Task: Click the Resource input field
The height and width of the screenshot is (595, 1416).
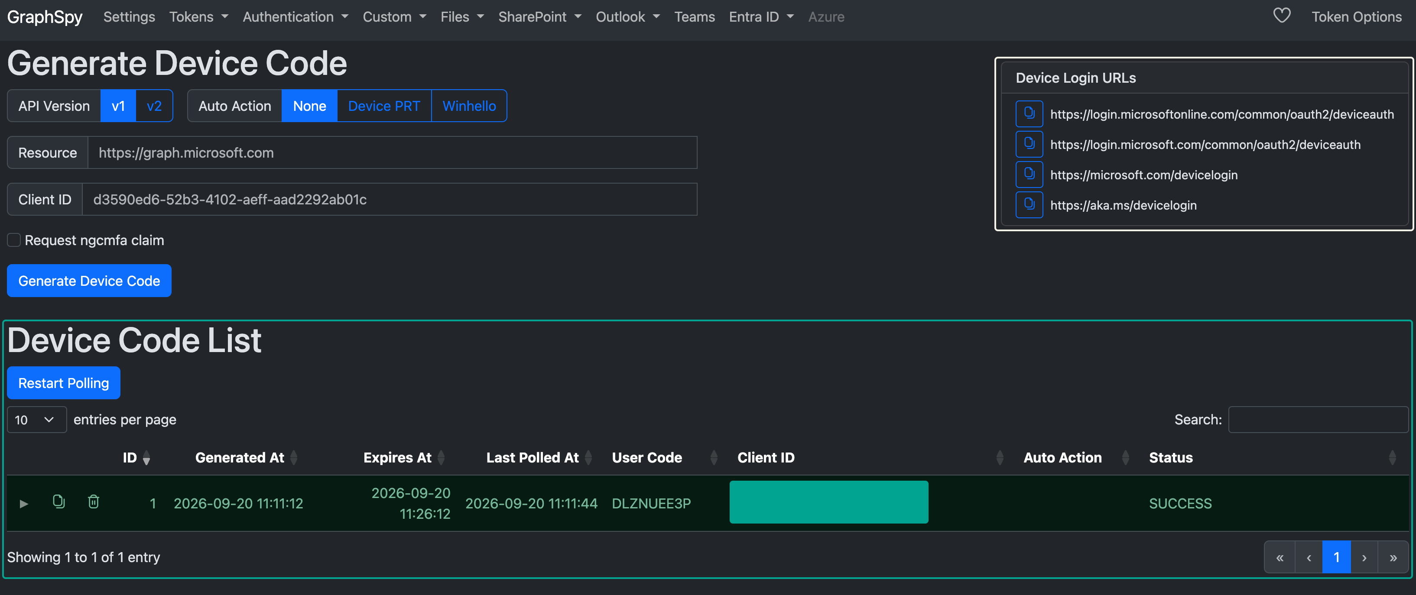Action: pos(392,152)
